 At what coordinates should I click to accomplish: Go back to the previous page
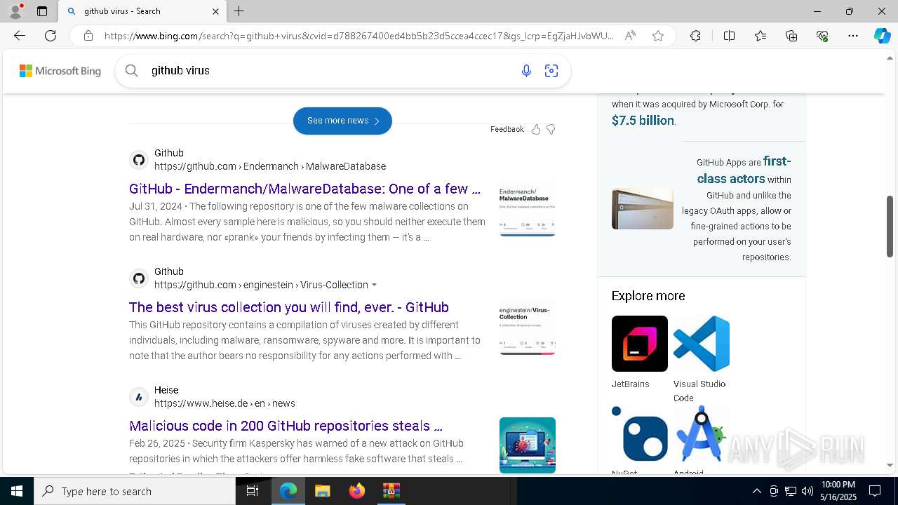(x=20, y=36)
